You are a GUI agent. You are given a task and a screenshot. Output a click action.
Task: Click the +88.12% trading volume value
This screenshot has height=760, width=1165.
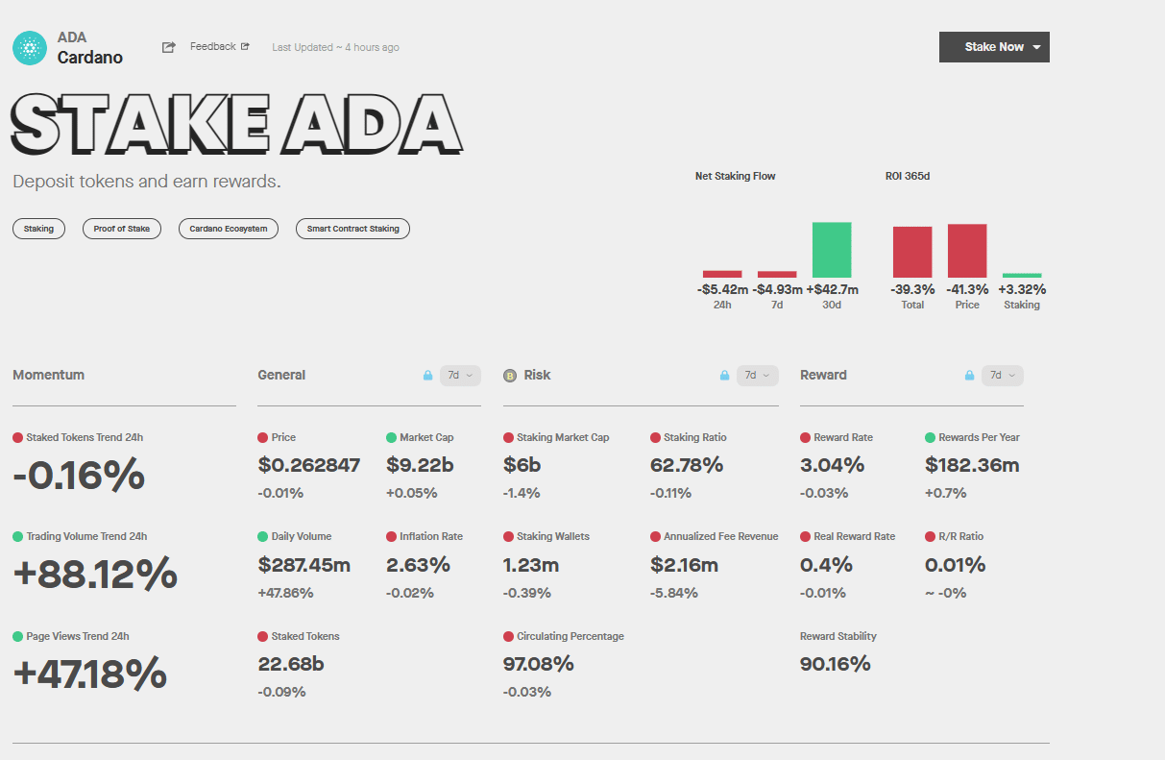pos(95,574)
